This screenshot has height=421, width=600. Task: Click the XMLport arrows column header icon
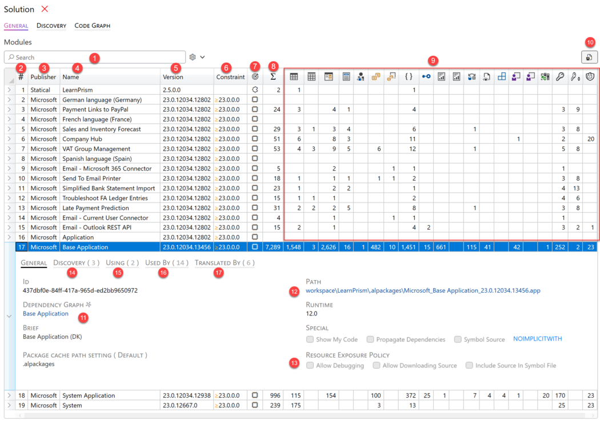tap(471, 77)
